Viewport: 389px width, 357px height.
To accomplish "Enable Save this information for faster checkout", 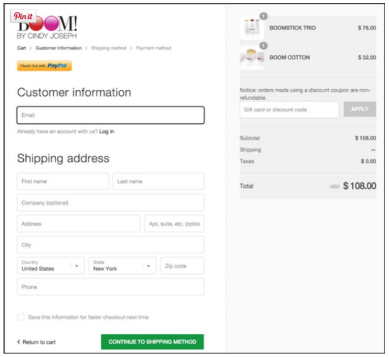I will [x=21, y=317].
